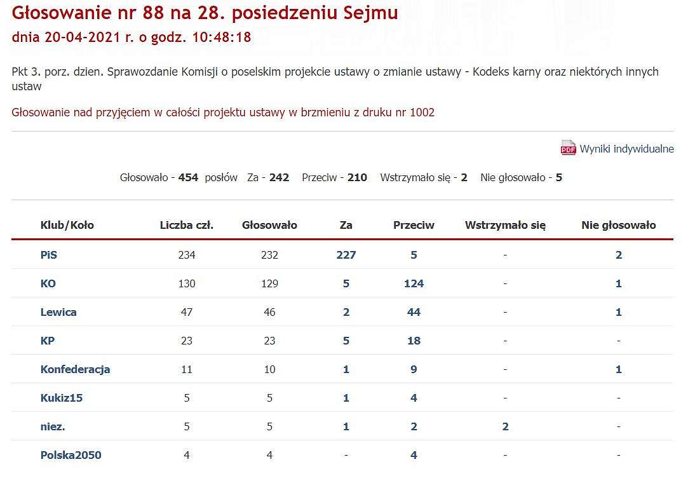Select the Kukiz15 club link
Viewport: 695px width, 497px height.
[x=62, y=398]
